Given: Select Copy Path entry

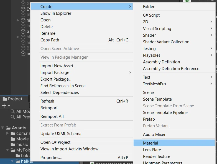Looking at the screenshot, I should click(82, 40).
